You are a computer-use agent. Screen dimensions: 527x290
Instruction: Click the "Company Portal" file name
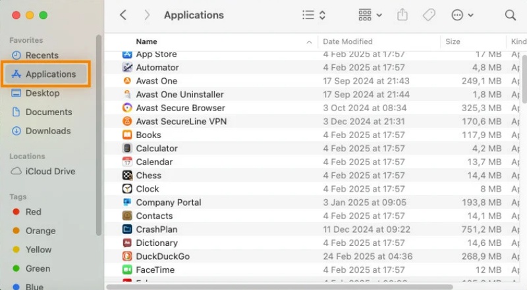pyautogui.click(x=169, y=203)
